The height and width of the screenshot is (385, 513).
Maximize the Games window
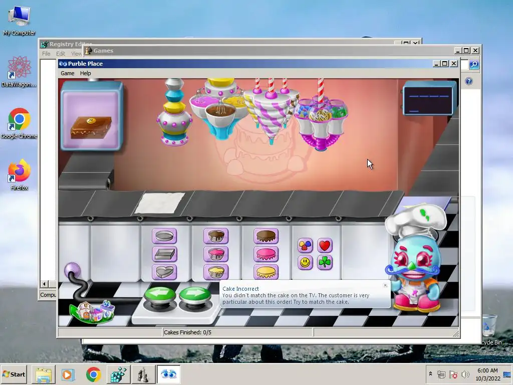466,51
